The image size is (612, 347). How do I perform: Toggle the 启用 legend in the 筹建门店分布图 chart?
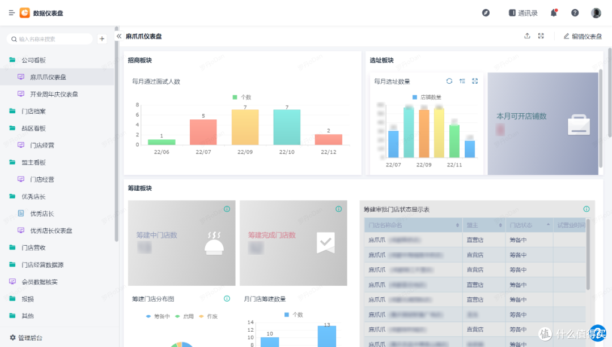pos(184,316)
